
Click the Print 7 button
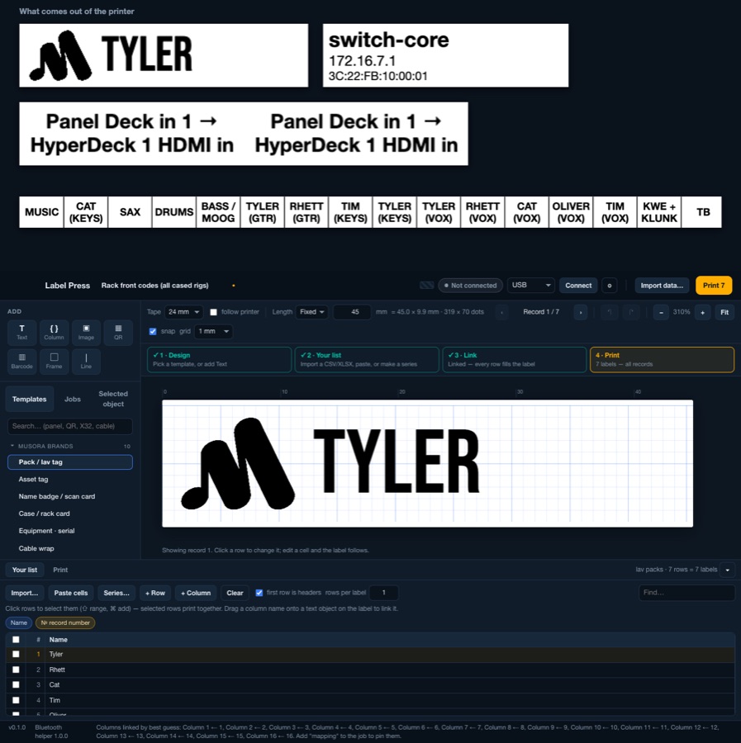click(x=714, y=286)
